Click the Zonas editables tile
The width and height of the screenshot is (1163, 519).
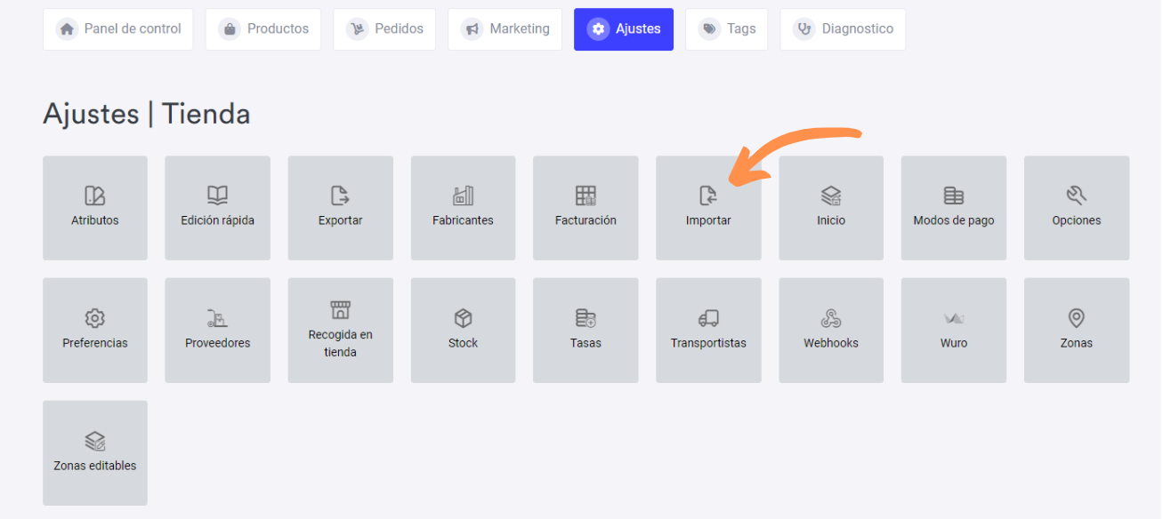(x=95, y=453)
